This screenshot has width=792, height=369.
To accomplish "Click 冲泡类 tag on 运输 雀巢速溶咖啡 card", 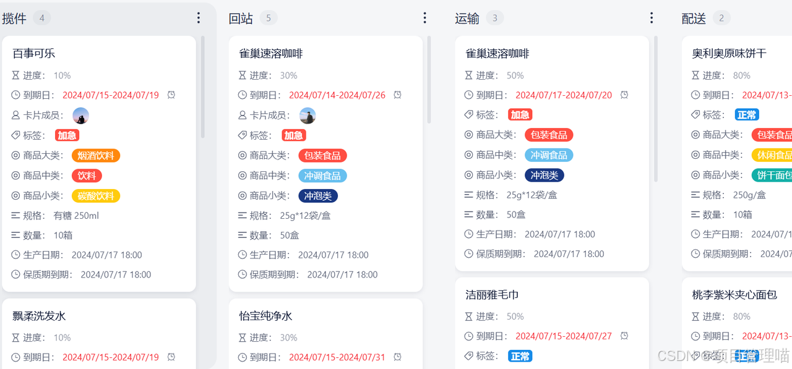I will coord(544,175).
